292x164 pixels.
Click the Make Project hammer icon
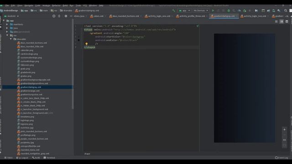click(x=173, y=10)
